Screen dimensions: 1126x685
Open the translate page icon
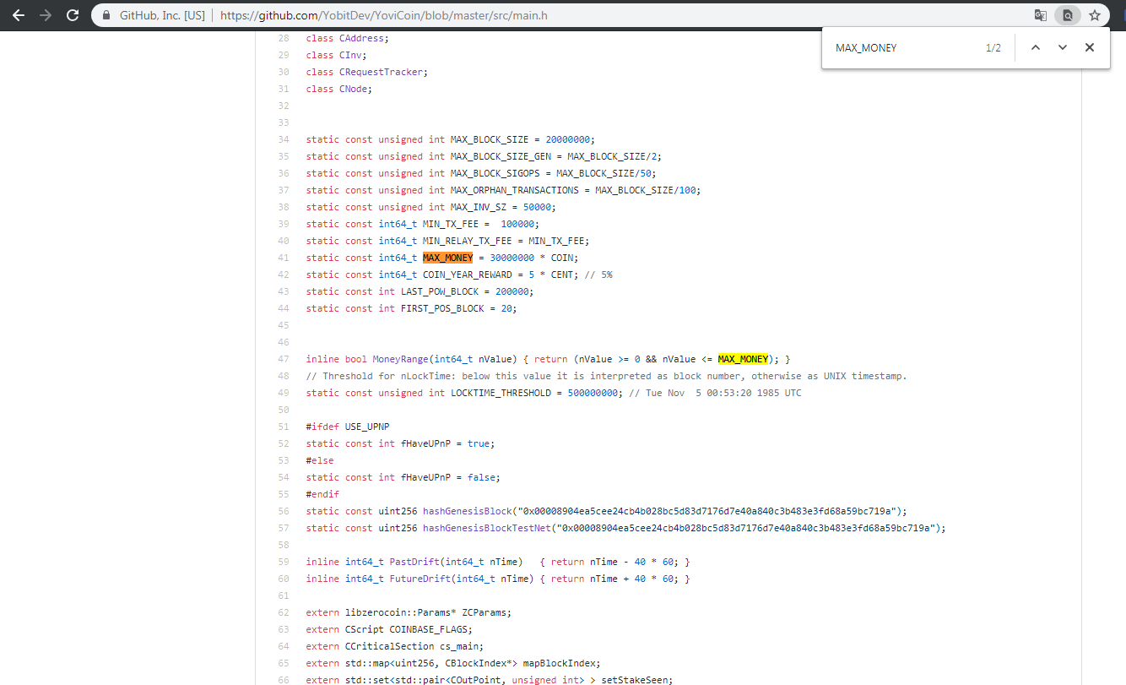click(x=1041, y=15)
